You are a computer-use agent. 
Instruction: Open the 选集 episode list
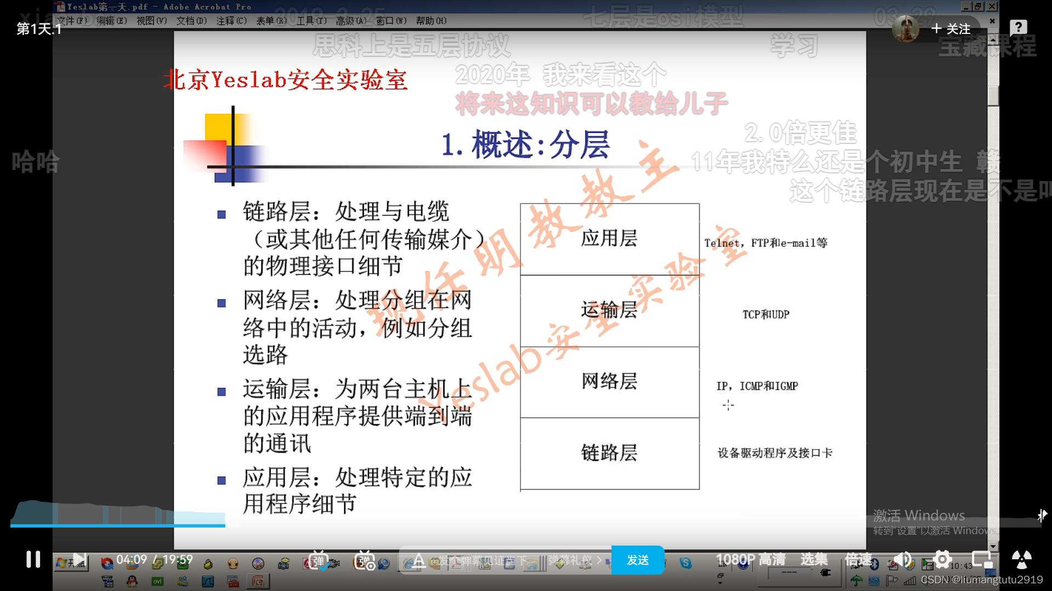(814, 559)
